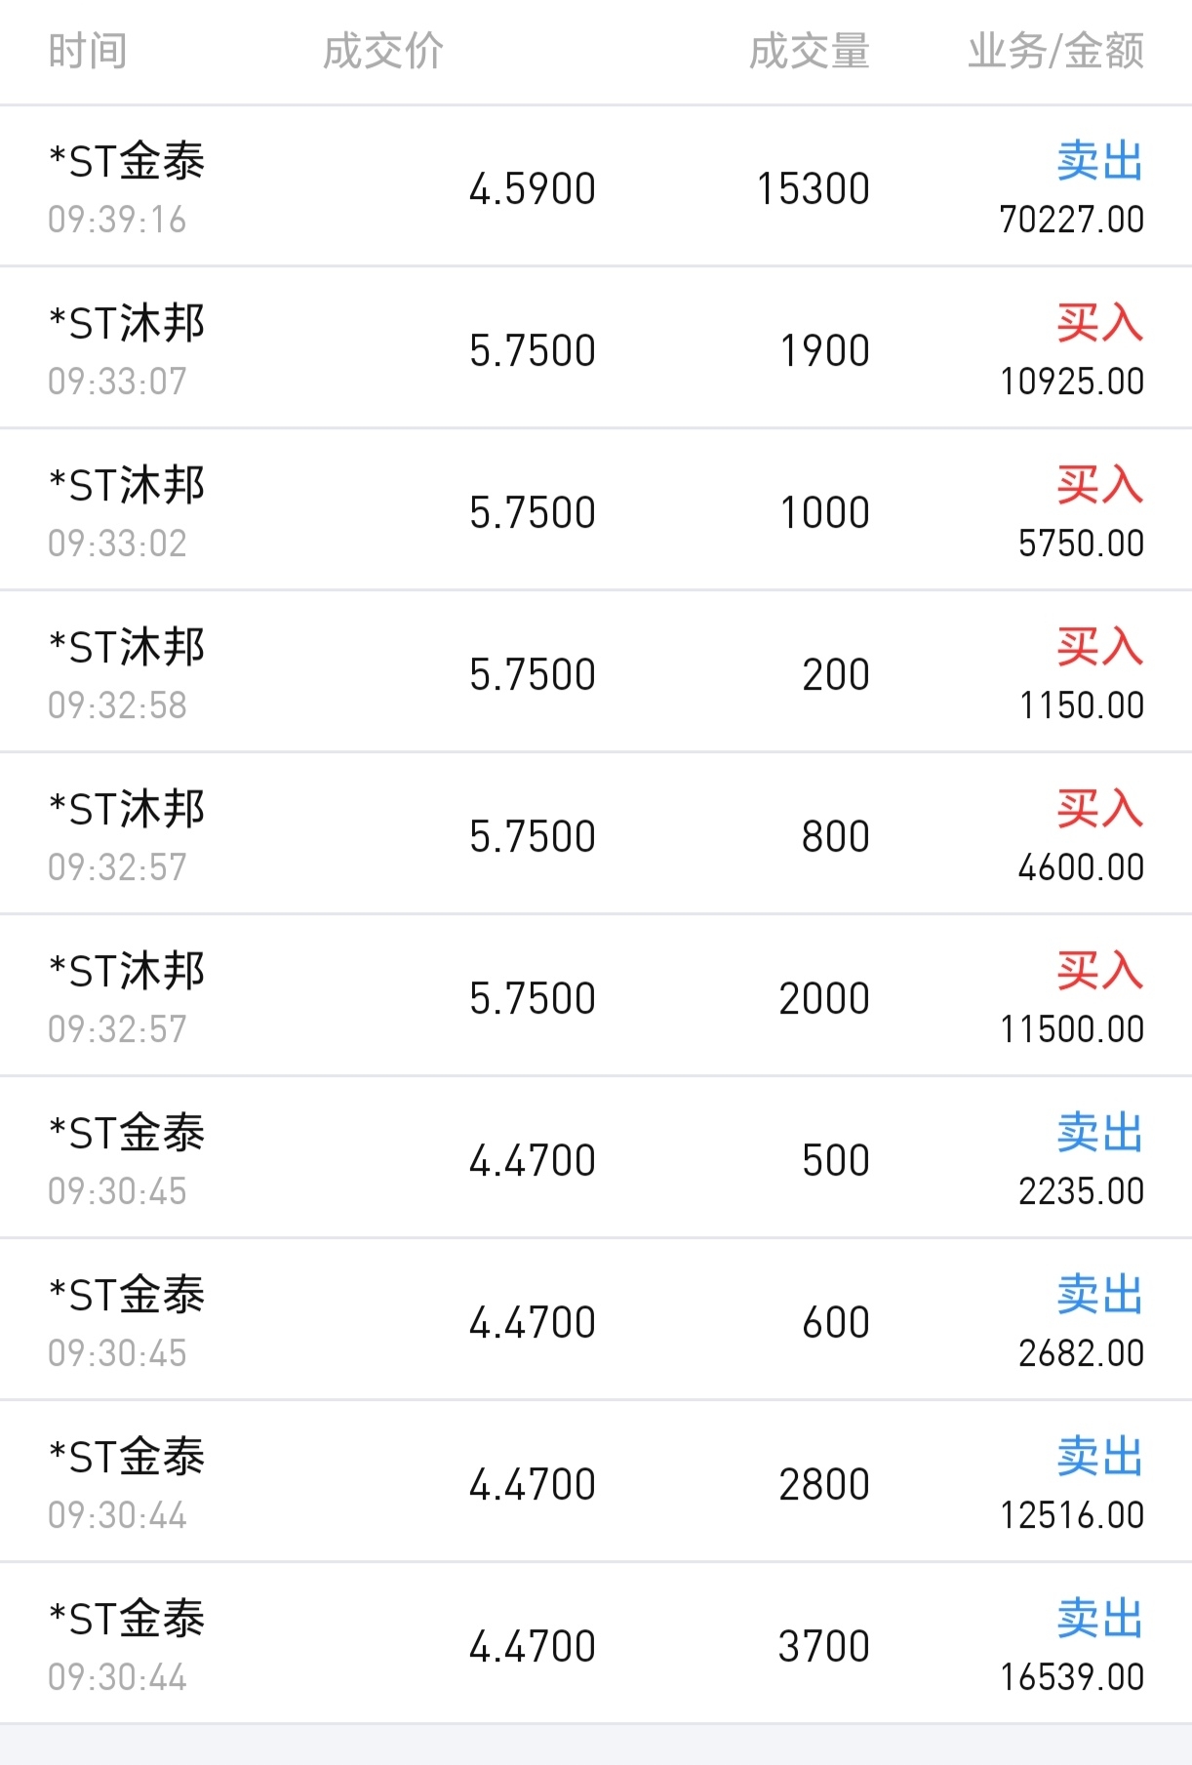
Task: Open the *ST沐邦 trade at 09:33:02
Action: pos(596,510)
